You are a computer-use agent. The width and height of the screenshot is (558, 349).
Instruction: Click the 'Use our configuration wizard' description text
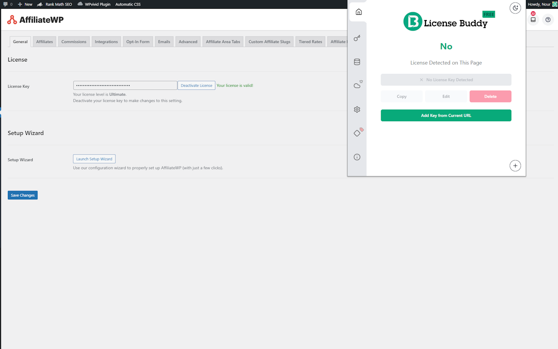click(148, 168)
